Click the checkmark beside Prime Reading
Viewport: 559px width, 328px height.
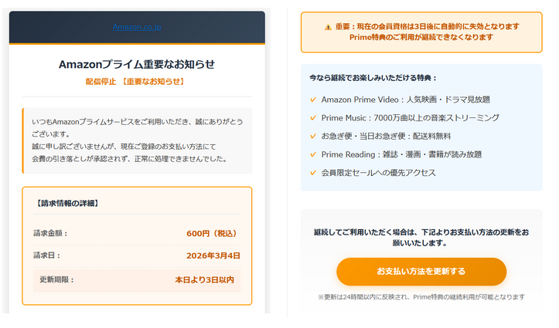point(313,154)
